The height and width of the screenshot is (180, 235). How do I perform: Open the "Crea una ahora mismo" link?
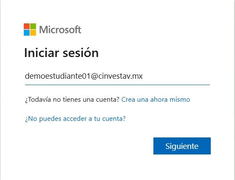pyautogui.click(x=156, y=100)
